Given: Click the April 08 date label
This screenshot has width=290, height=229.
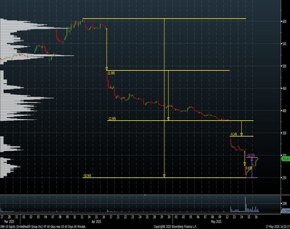Looking at the screenshot, I should pos(60,217).
